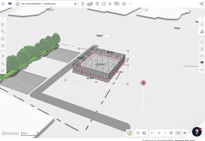Select the building tool icon
The width and height of the screenshot is (205, 141).
pyautogui.click(x=83, y=4)
